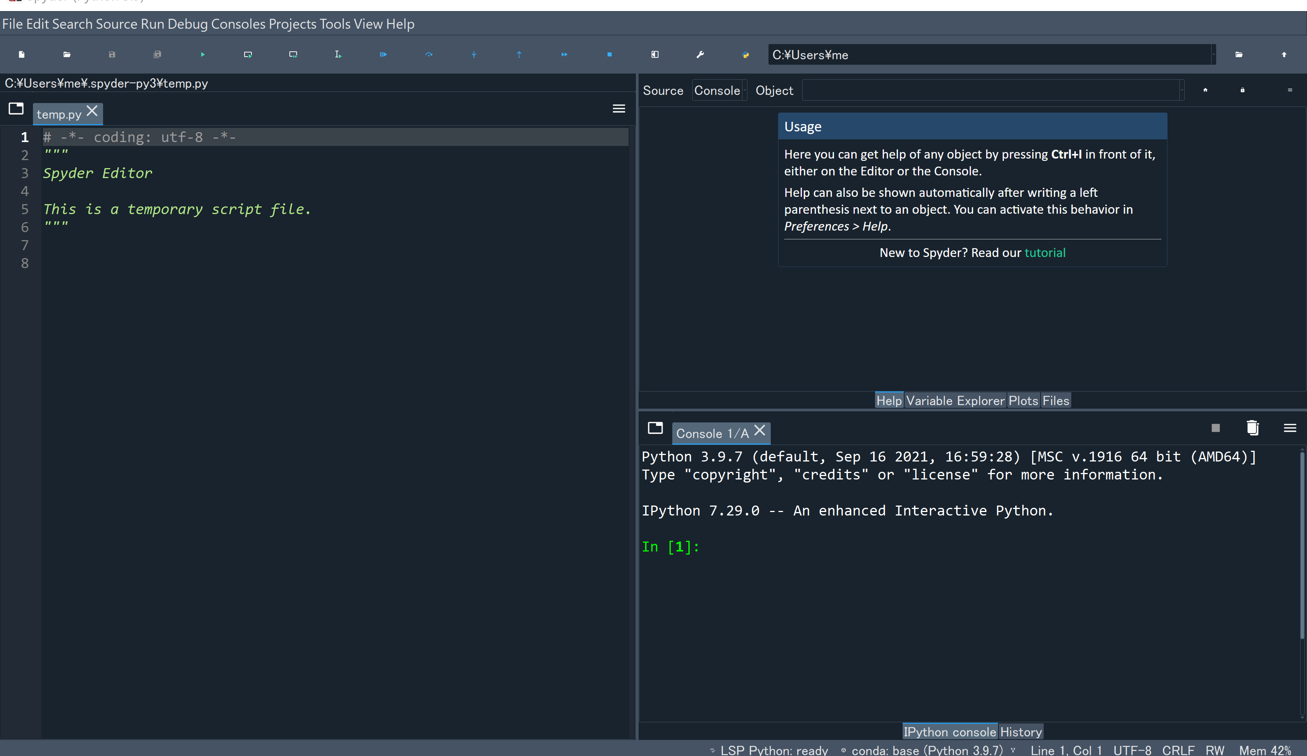Select the Source tab in right panel

pyautogui.click(x=663, y=90)
